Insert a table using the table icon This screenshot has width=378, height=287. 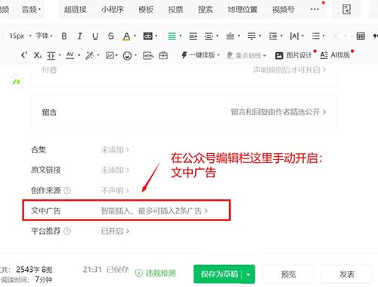[x=361, y=36]
